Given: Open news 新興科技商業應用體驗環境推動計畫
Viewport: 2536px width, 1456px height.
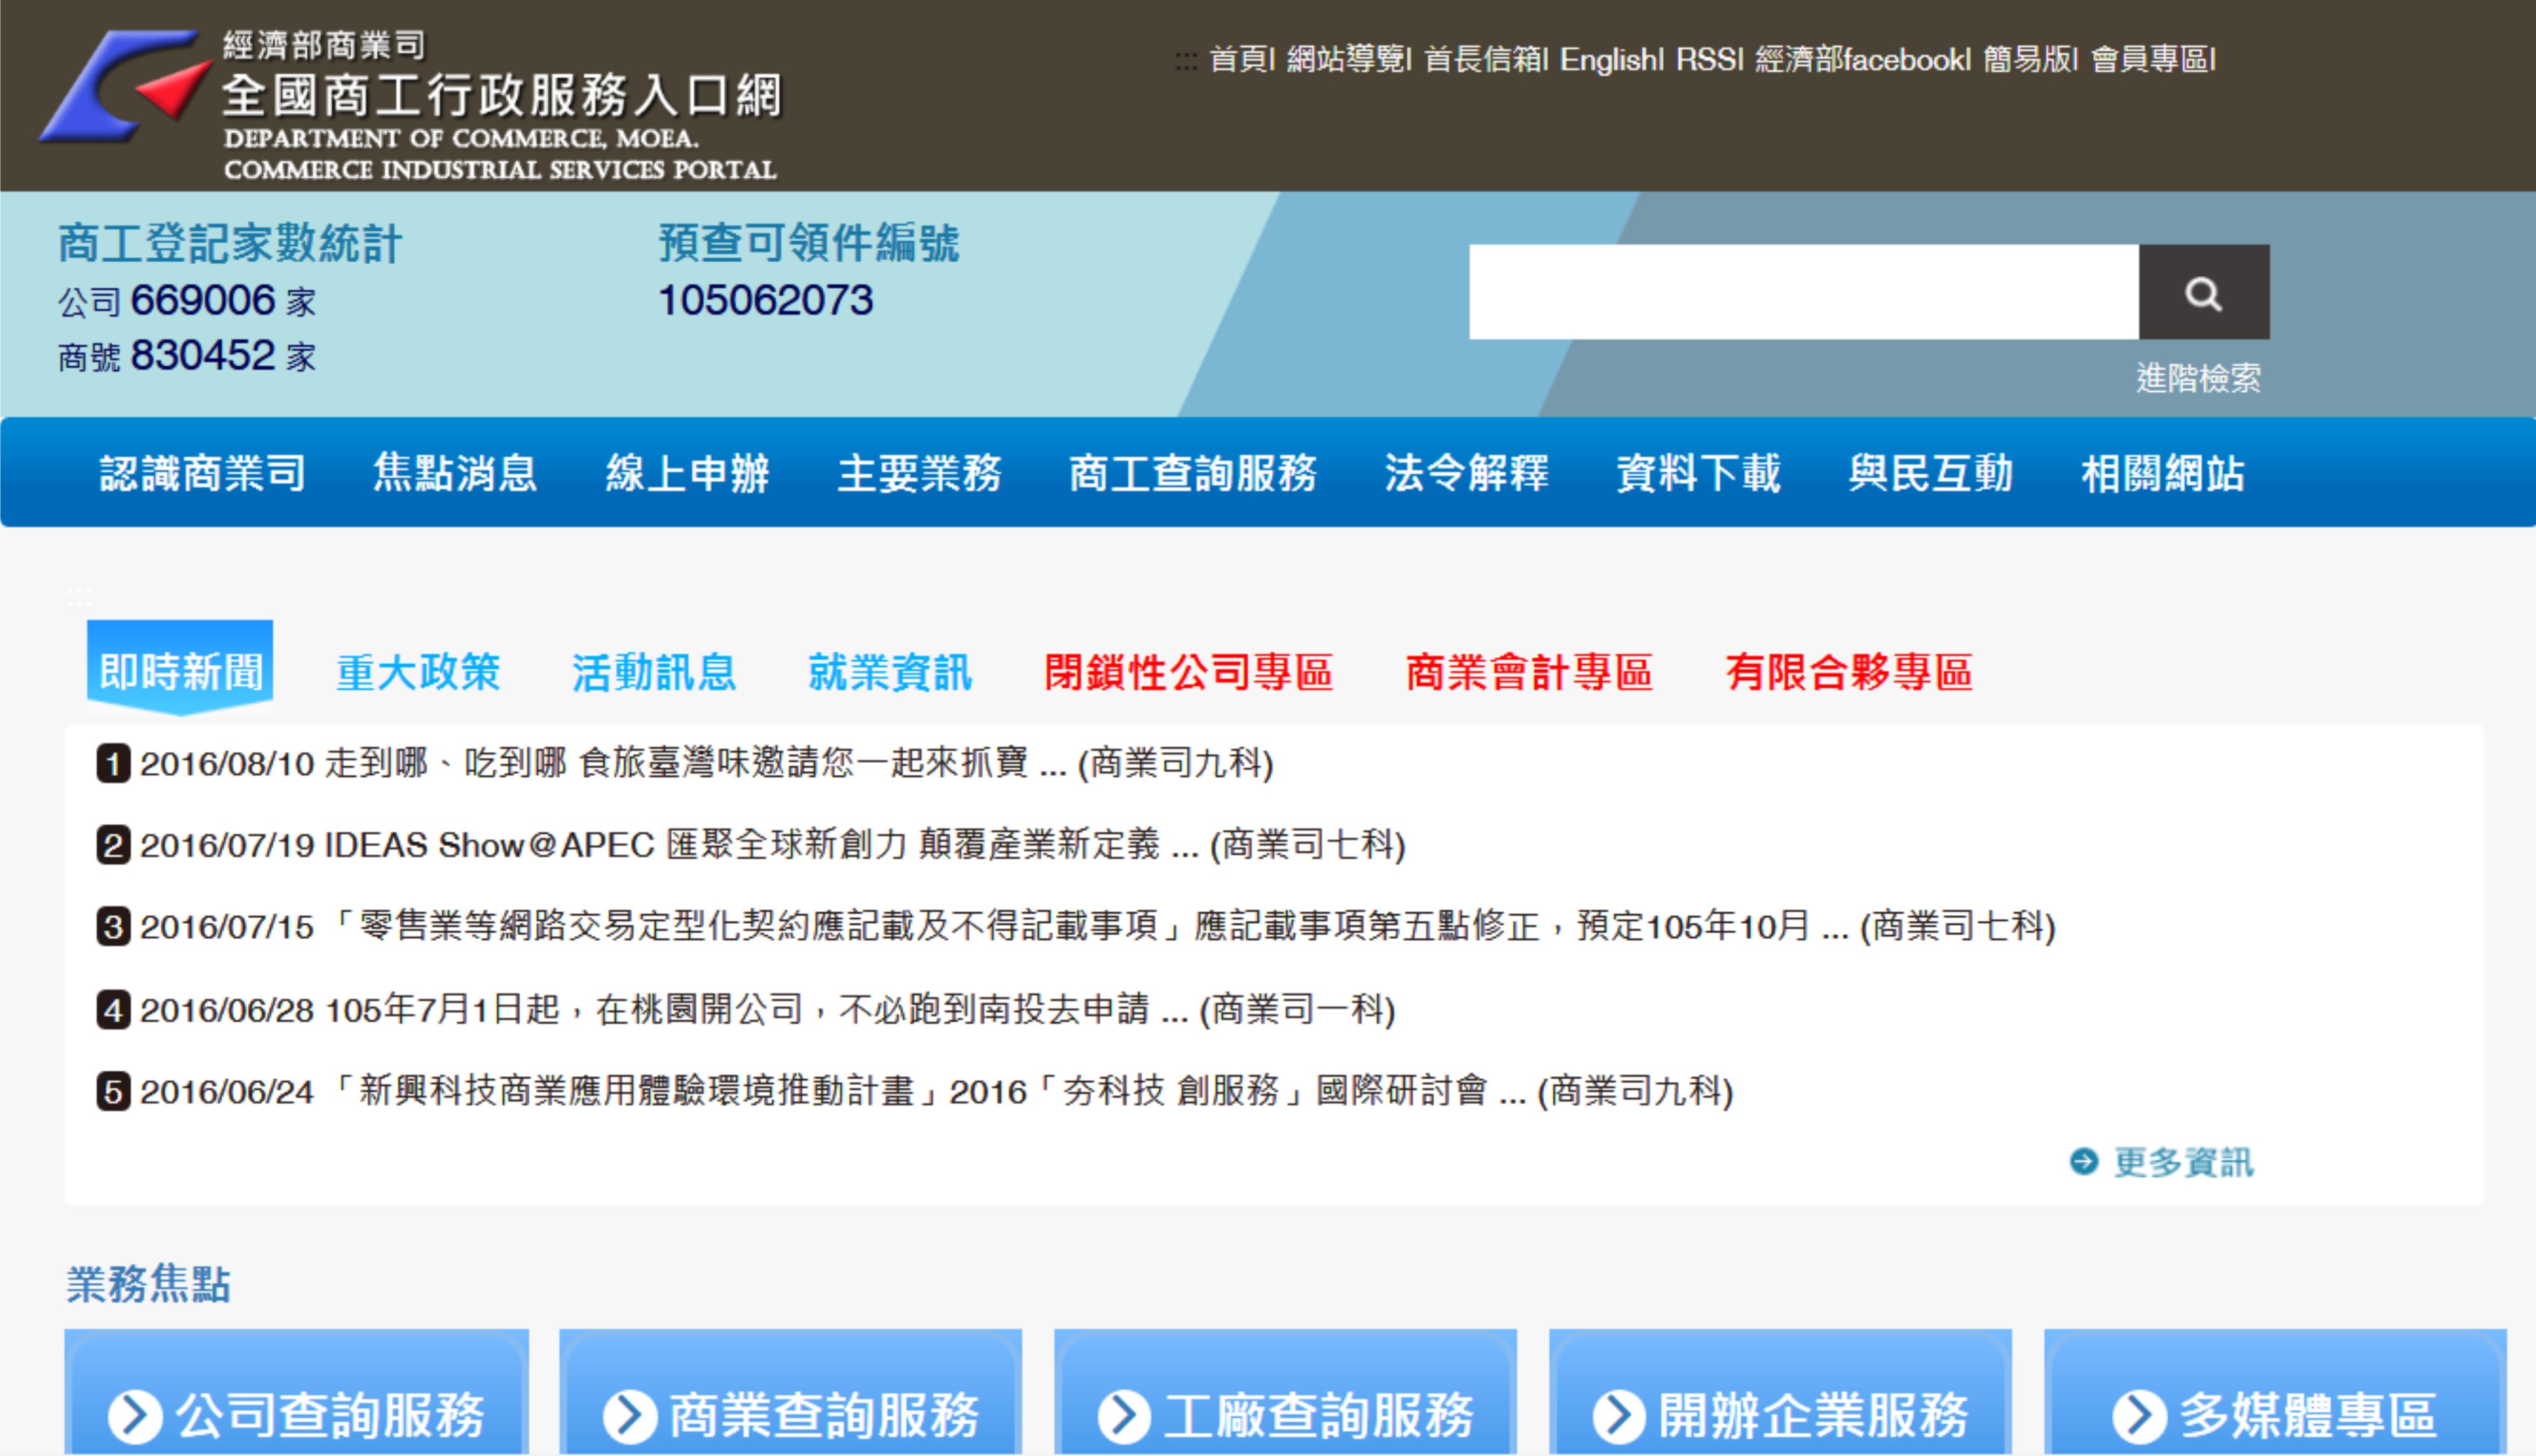Looking at the screenshot, I should [x=936, y=1091].
